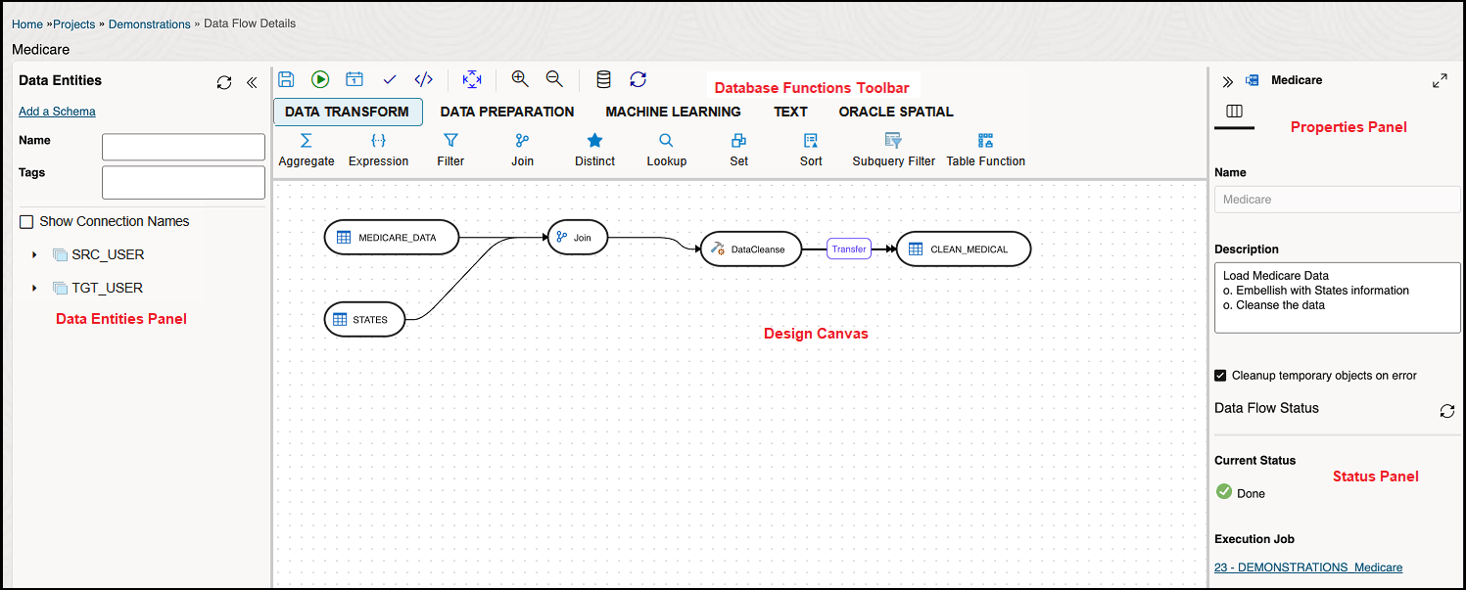1466x590 pixels.
Task: Click the Name filter input field
Action: (x=182, y=146)
